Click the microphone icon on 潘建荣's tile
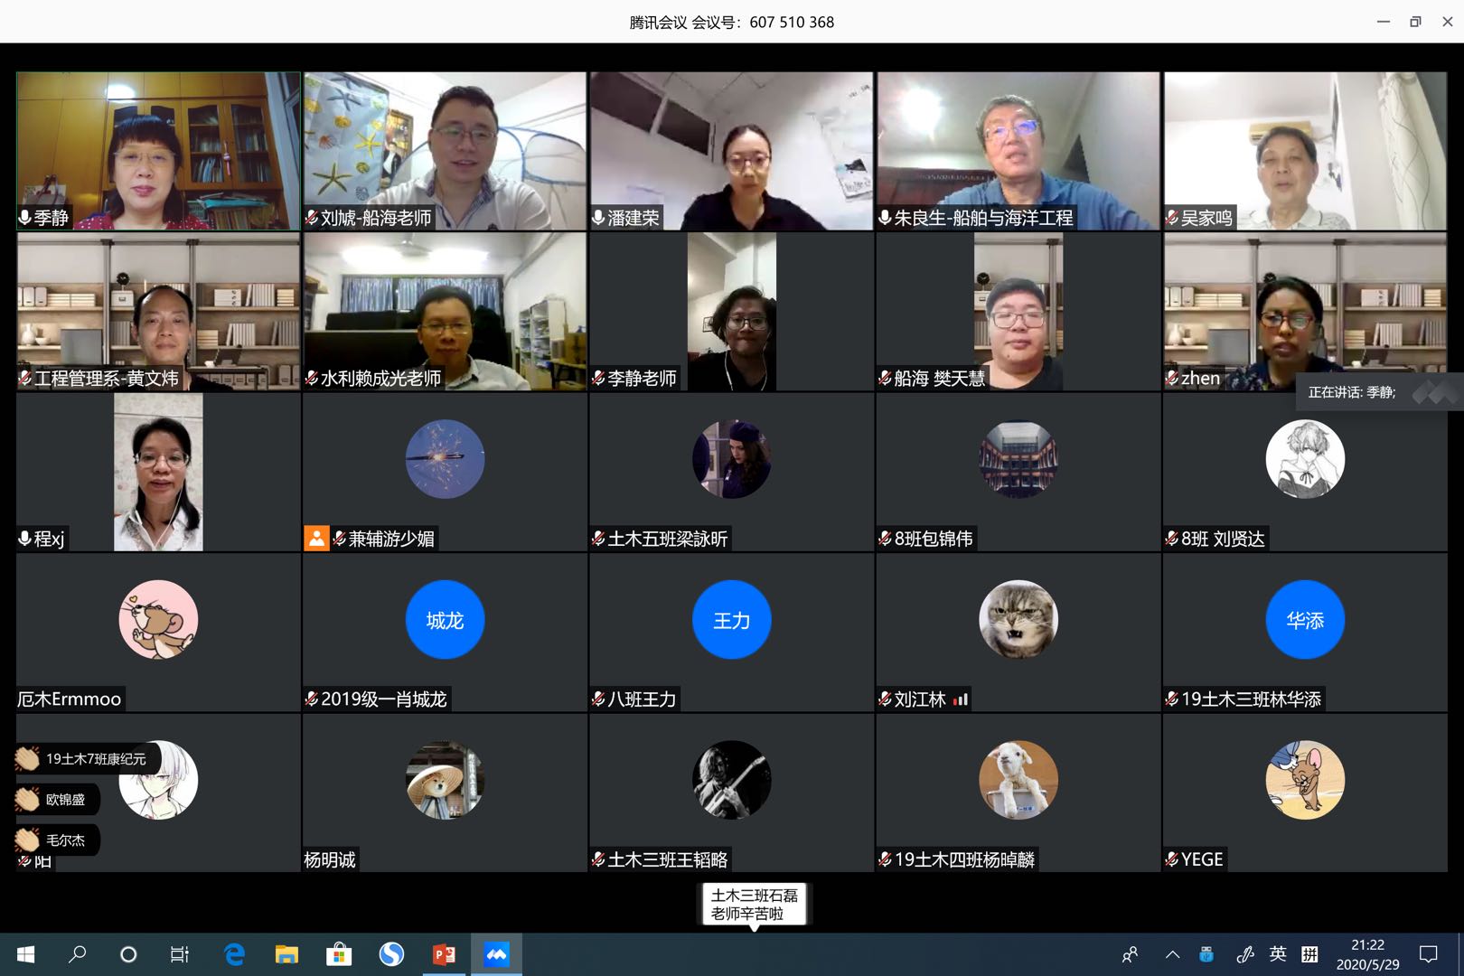 tap(598, 218)
